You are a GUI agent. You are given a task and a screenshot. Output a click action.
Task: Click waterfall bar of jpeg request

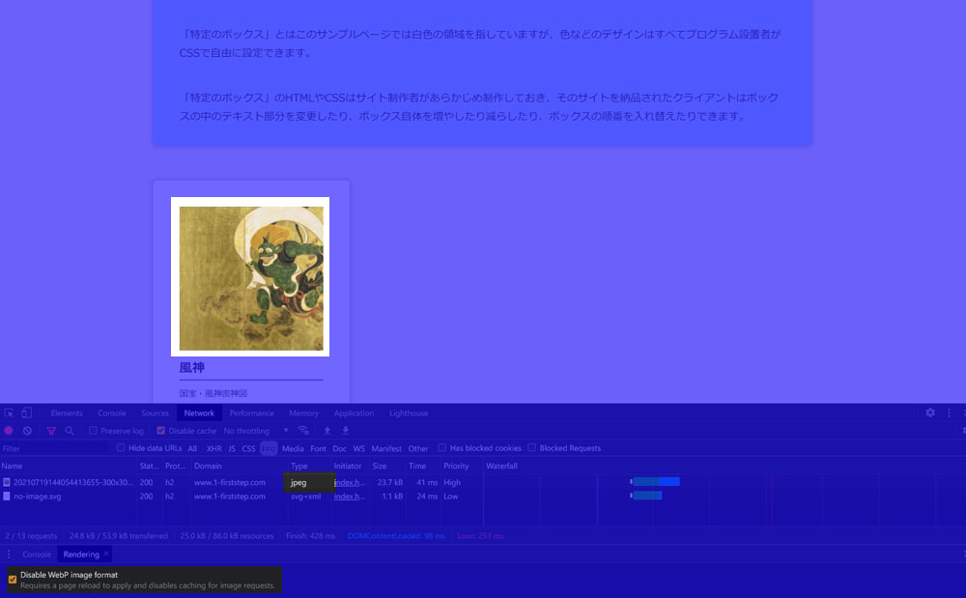point(655,482)
